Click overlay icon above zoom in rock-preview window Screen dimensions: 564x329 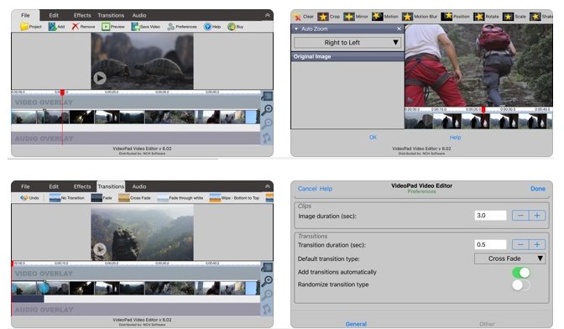267,268
